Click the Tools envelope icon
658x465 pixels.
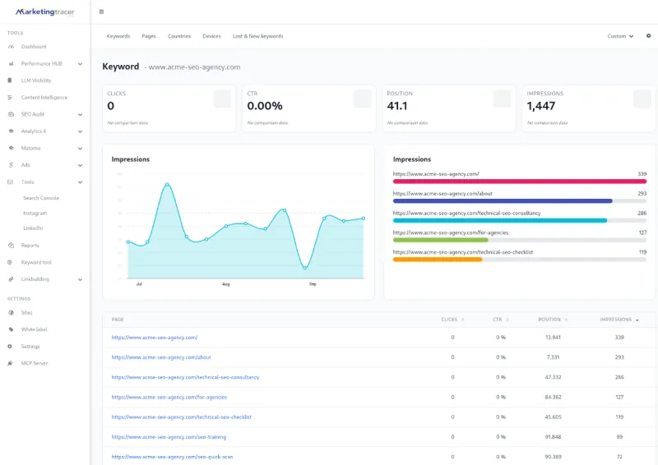tap(11, 182)
